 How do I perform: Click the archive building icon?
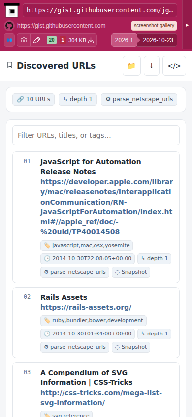[24, 40]
